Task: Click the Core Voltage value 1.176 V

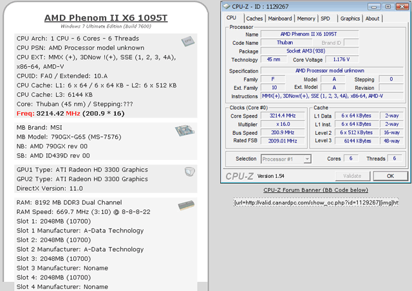Action: point(342,59)
